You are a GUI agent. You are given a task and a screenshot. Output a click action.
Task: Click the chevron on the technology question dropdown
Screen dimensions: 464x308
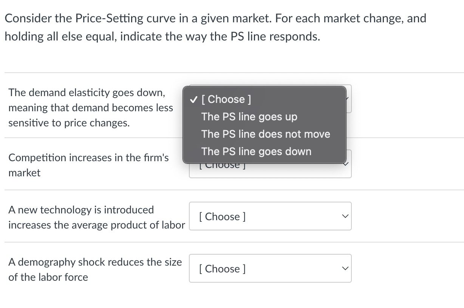click(x=345, y=216)
